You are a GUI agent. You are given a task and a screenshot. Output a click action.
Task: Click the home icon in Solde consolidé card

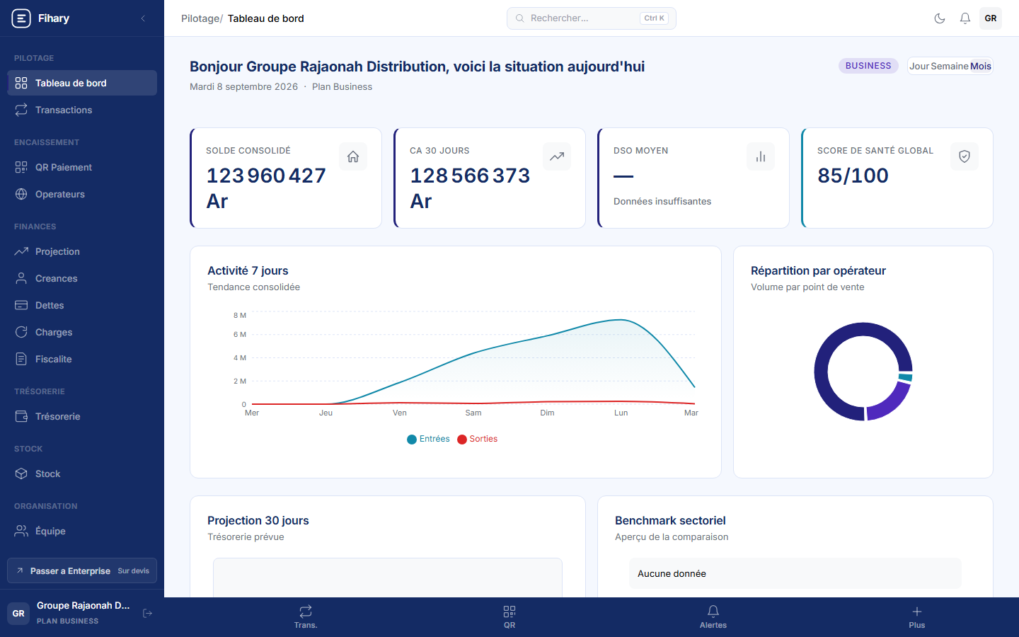353,156
